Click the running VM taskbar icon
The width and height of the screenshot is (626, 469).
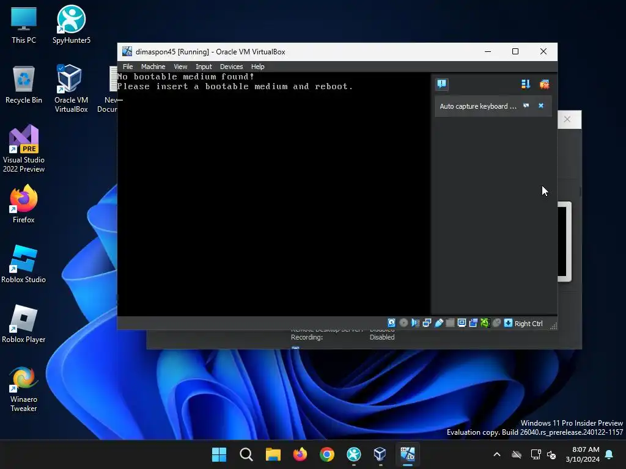[408, 454]
